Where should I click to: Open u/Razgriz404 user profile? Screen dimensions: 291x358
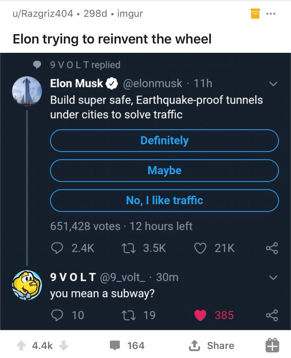[x=43, y=14]
